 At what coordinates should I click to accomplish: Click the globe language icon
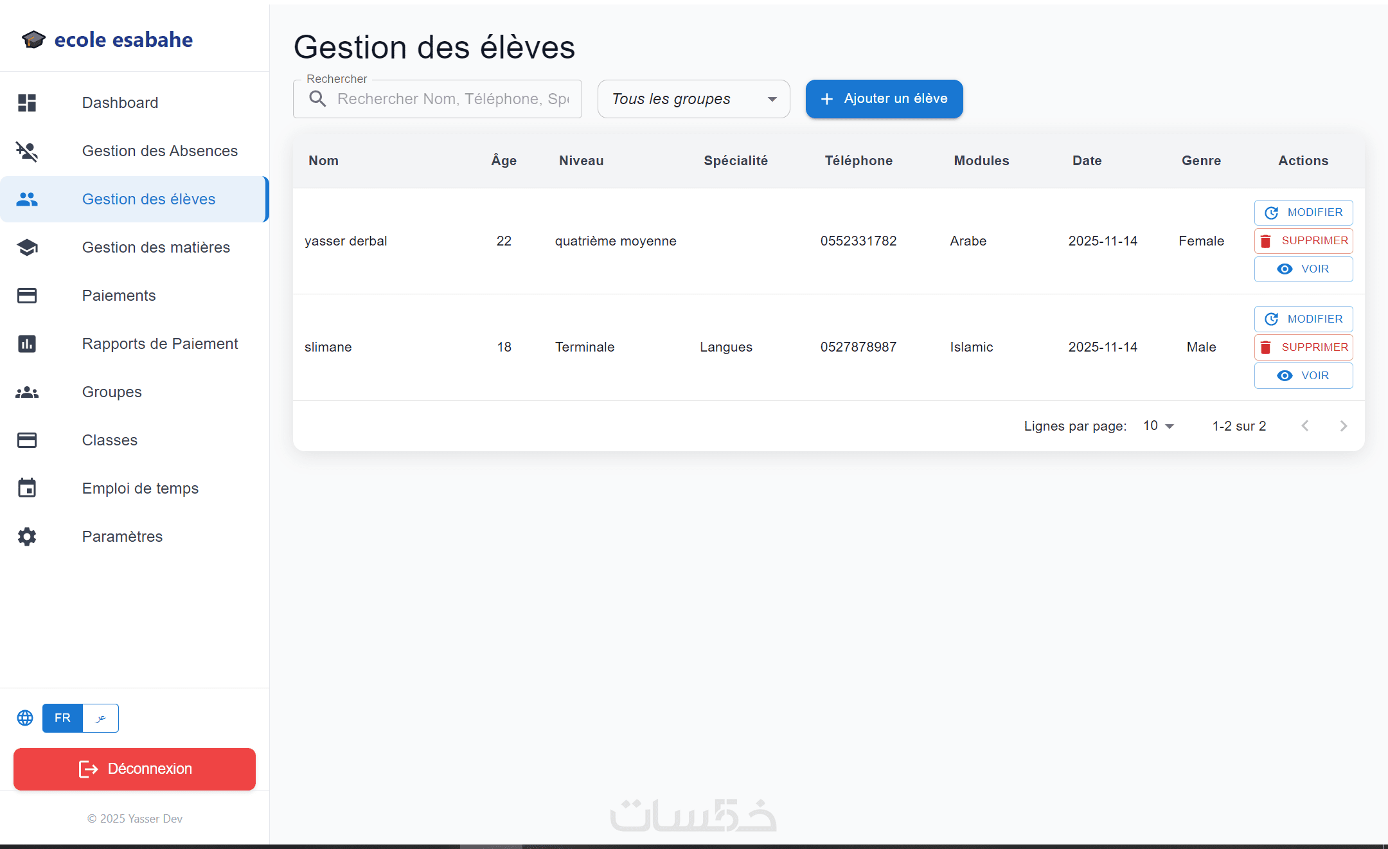point(25,718)
